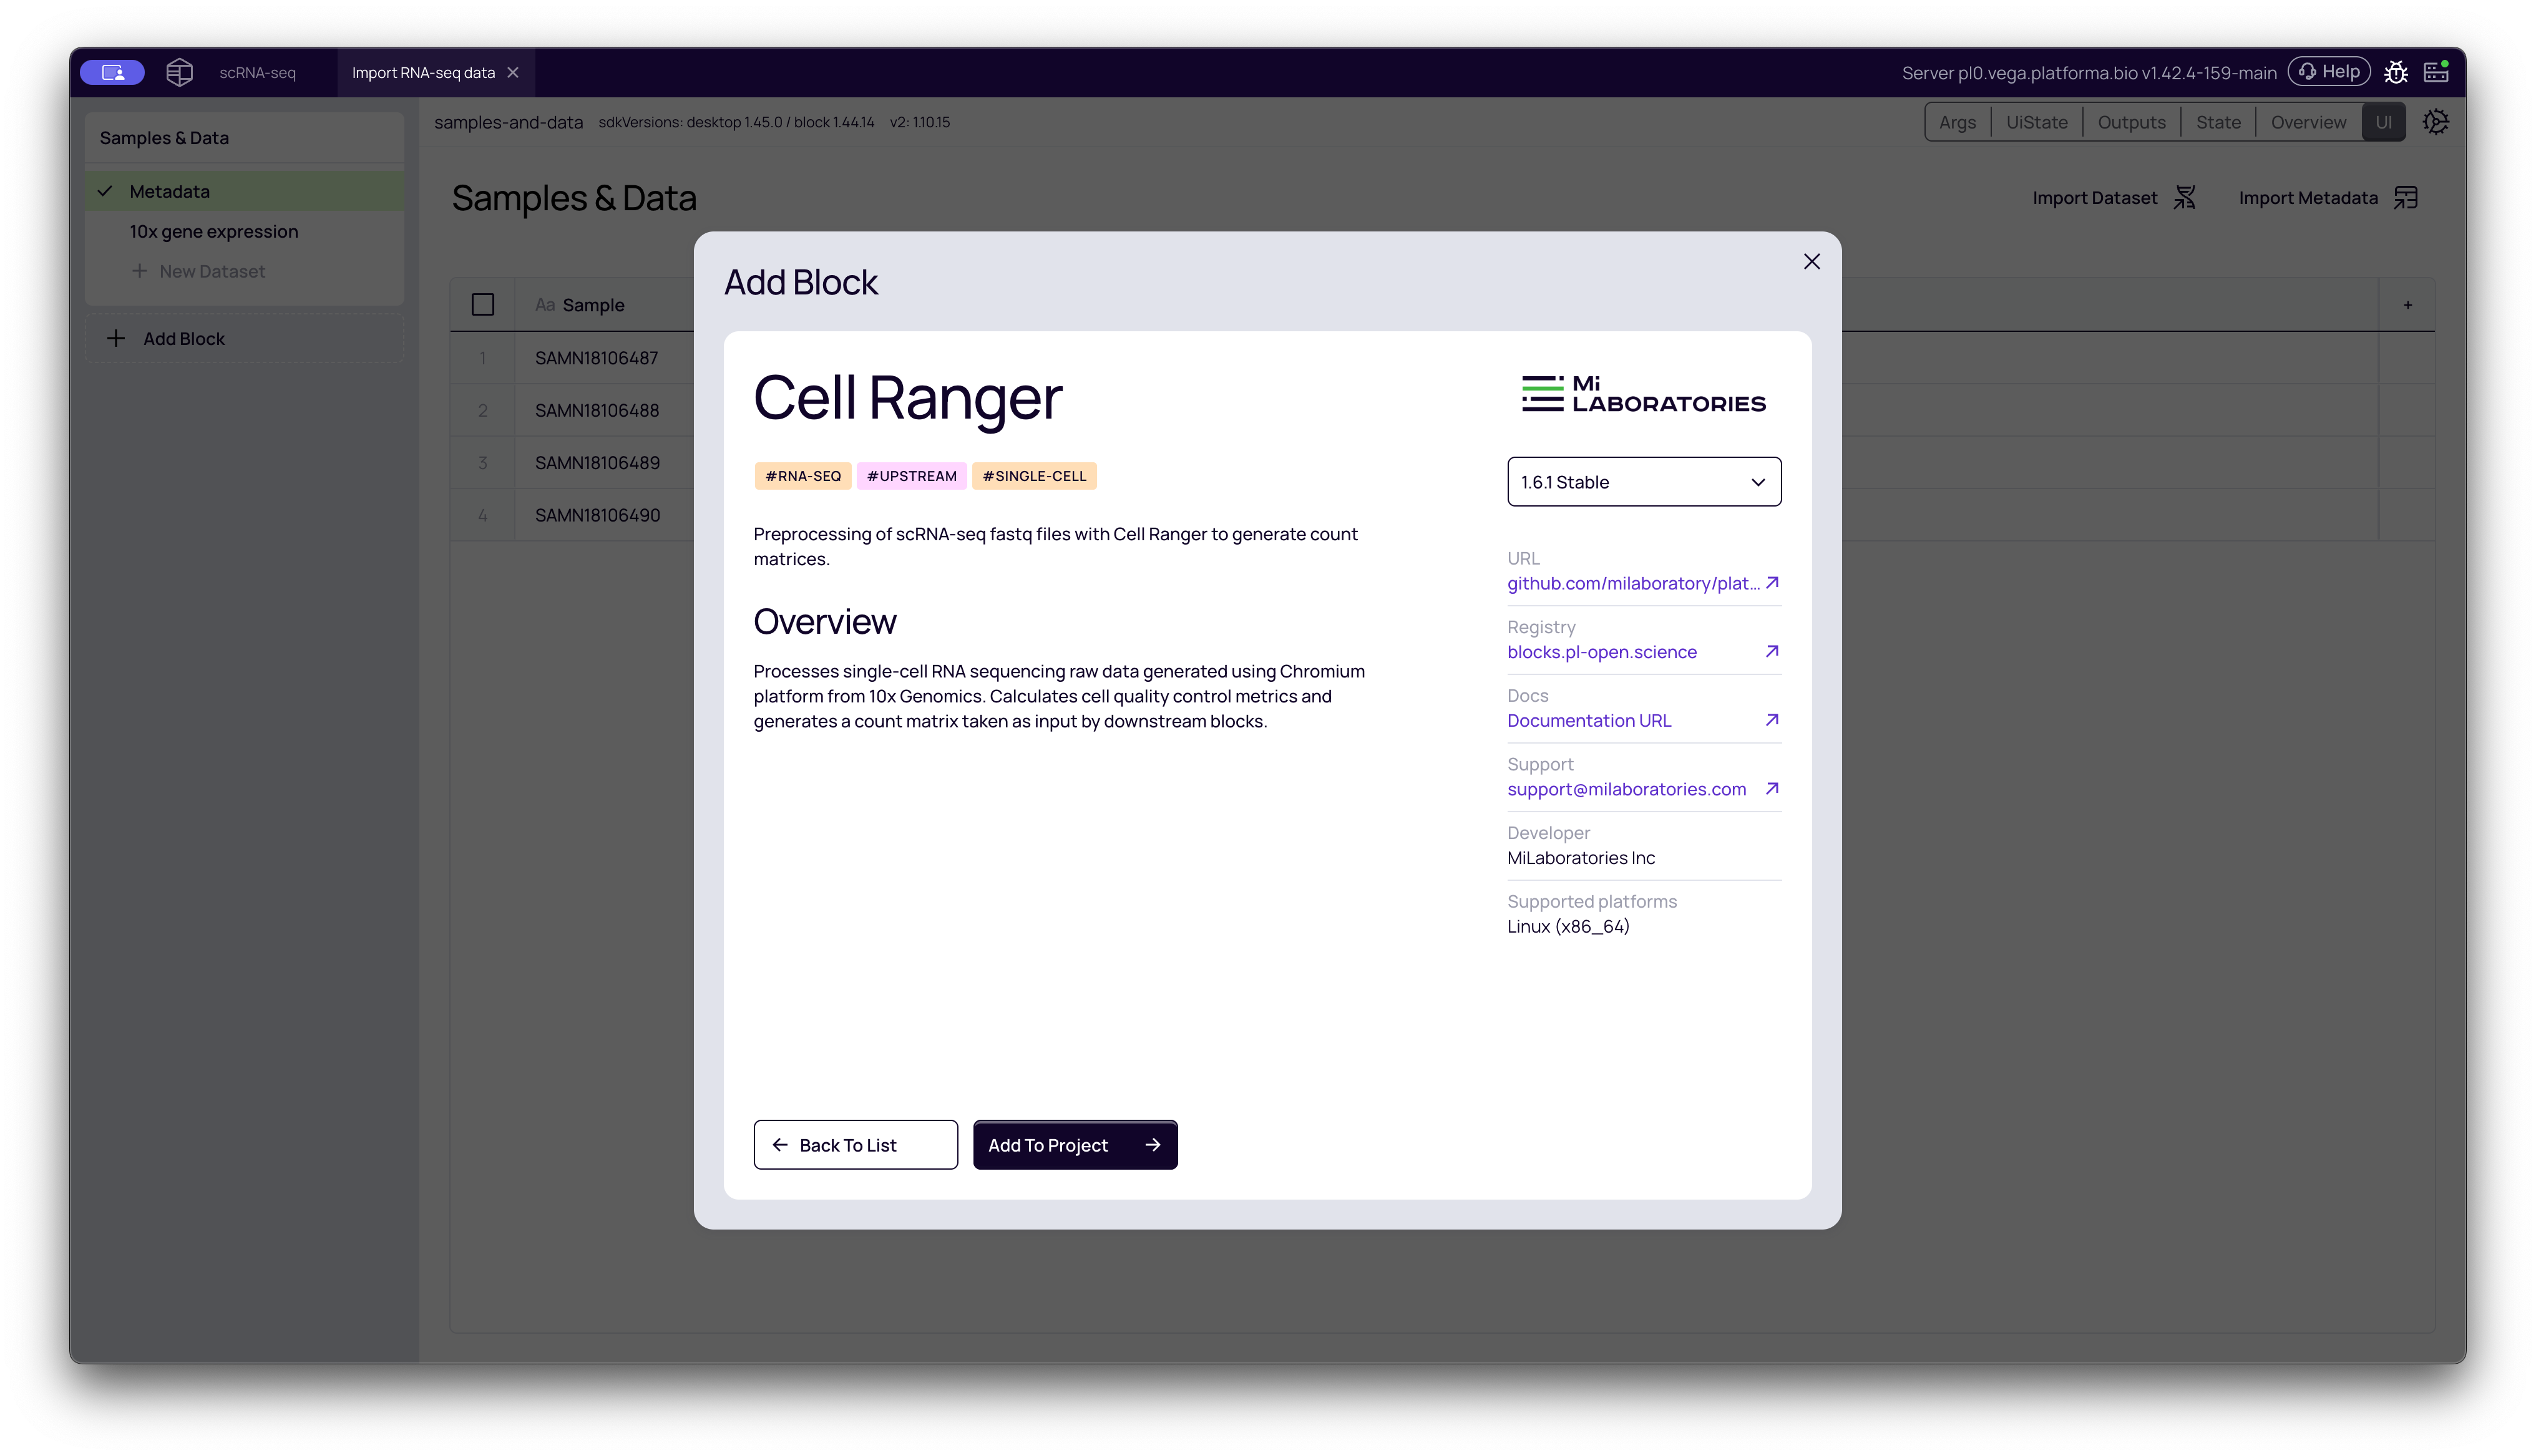Toggle the checkmark on Metadata in the sidebar
The image size is (2536, 1456).
point(106,190)
